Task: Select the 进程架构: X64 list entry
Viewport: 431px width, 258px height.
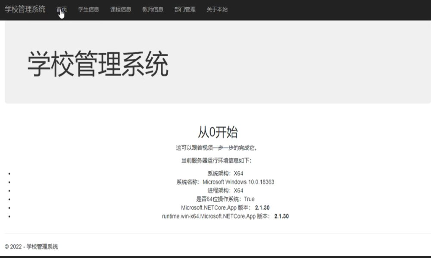Action: 225,190
